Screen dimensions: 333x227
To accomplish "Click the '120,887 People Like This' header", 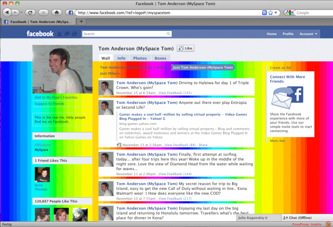I will 62,201.
